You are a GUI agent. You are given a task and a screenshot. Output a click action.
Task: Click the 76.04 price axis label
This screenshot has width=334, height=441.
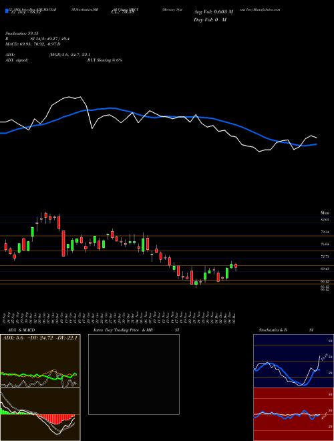325,244
